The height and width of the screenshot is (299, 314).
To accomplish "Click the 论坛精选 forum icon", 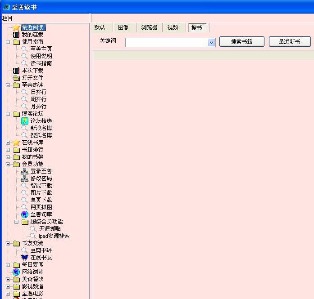I will 25,121.
